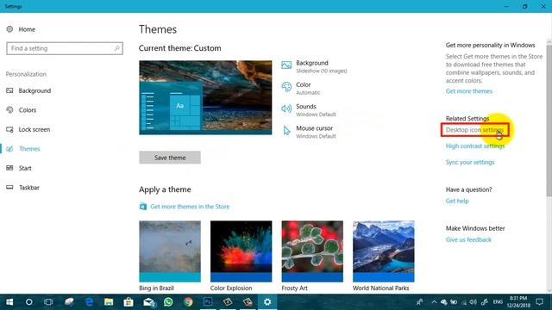552x310 pixels.
Task: Click the Background picture icon in theme options
Action: point(286,65)
